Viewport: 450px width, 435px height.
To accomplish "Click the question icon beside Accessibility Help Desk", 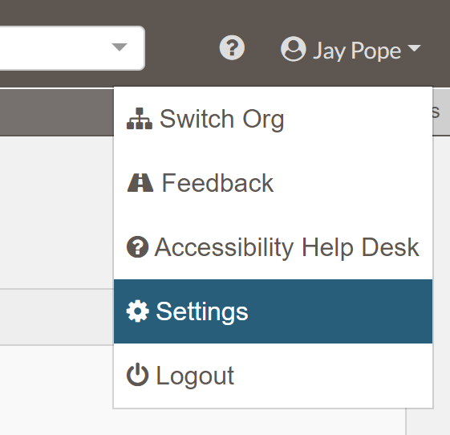I will coord(137,247).
